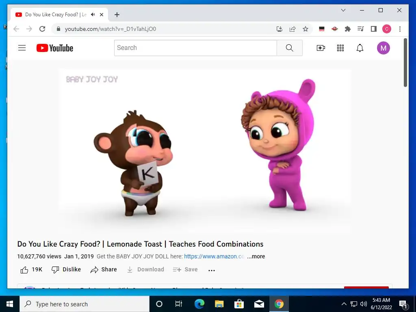Open the Windows notification center
This screenshot has width=416, height=312.
pyautogui.click(x=403, y=304)
